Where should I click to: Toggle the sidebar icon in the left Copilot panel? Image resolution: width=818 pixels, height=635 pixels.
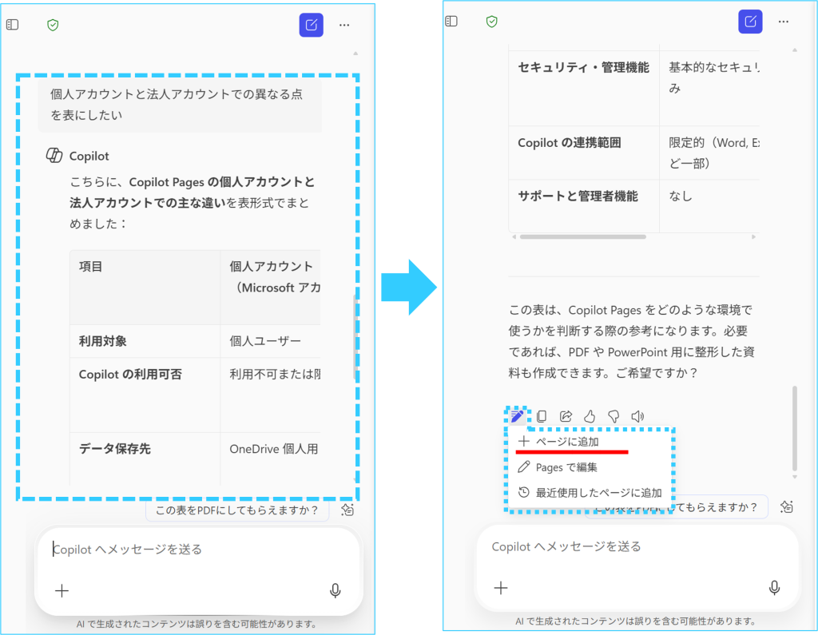tap(13, 25)
